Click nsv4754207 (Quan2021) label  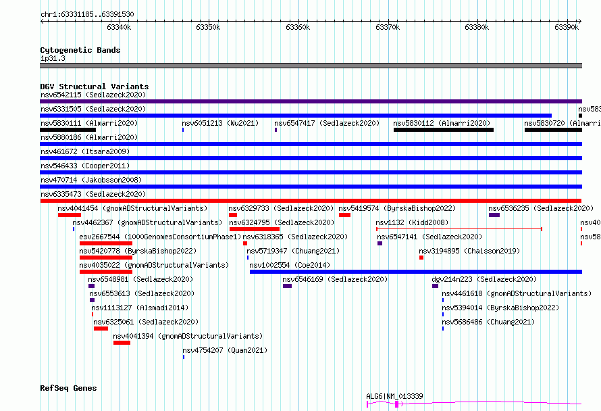pos(225,350)
